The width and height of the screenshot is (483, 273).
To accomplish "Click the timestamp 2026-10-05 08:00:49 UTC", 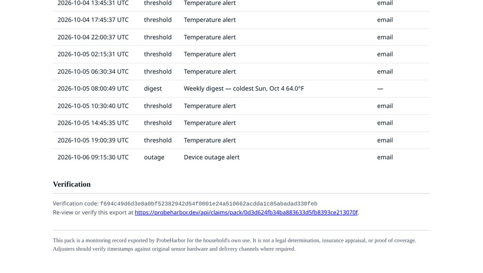I will tap(93, 88).
